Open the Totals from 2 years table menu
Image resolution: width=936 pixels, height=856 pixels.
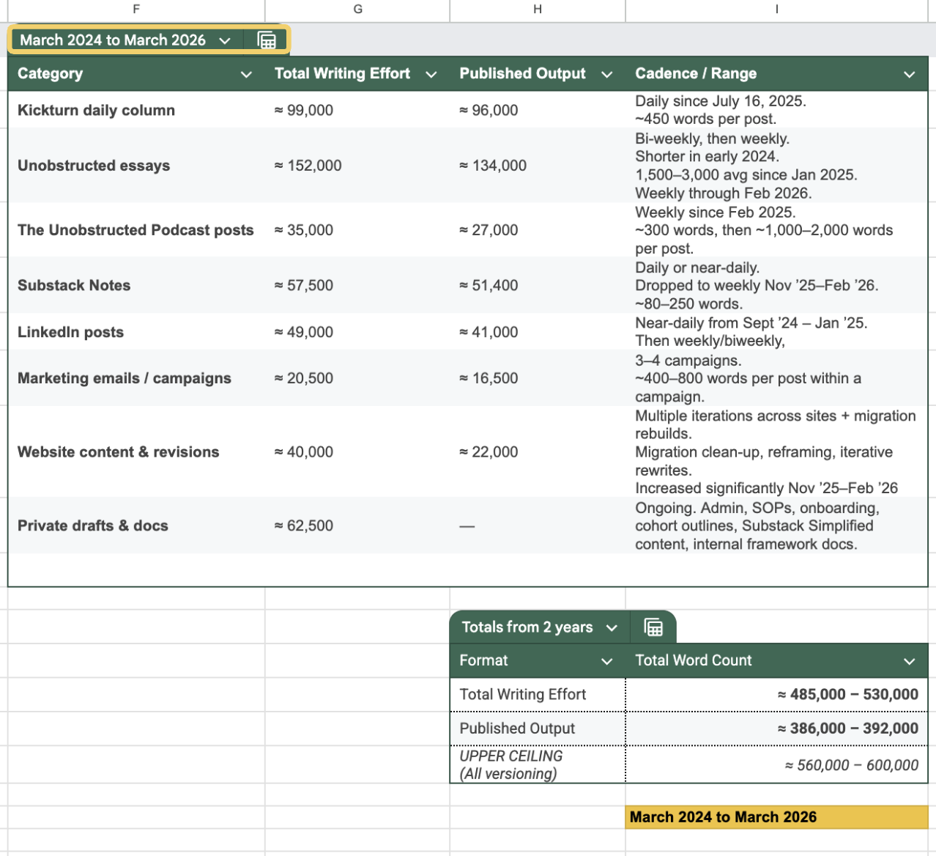click(x=612, y=628)
